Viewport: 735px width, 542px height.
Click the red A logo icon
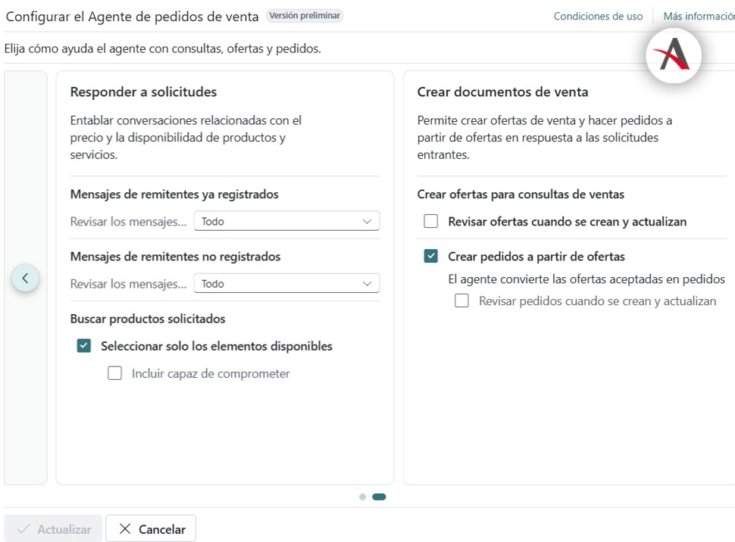pos(674,55)
